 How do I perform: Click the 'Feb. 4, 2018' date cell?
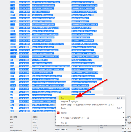(24, 98)
